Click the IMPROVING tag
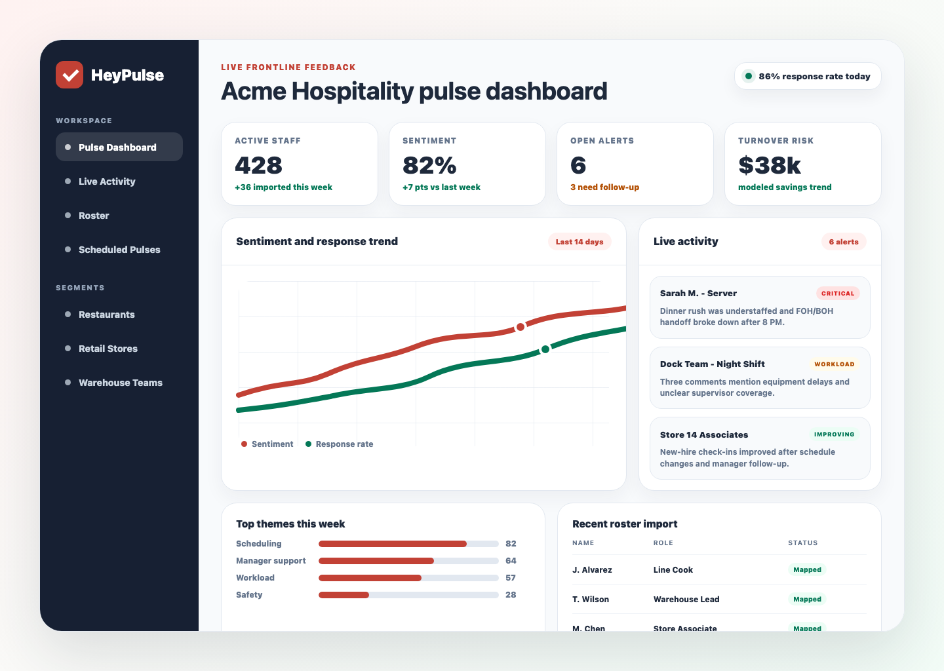 click(x=835, y=434)
